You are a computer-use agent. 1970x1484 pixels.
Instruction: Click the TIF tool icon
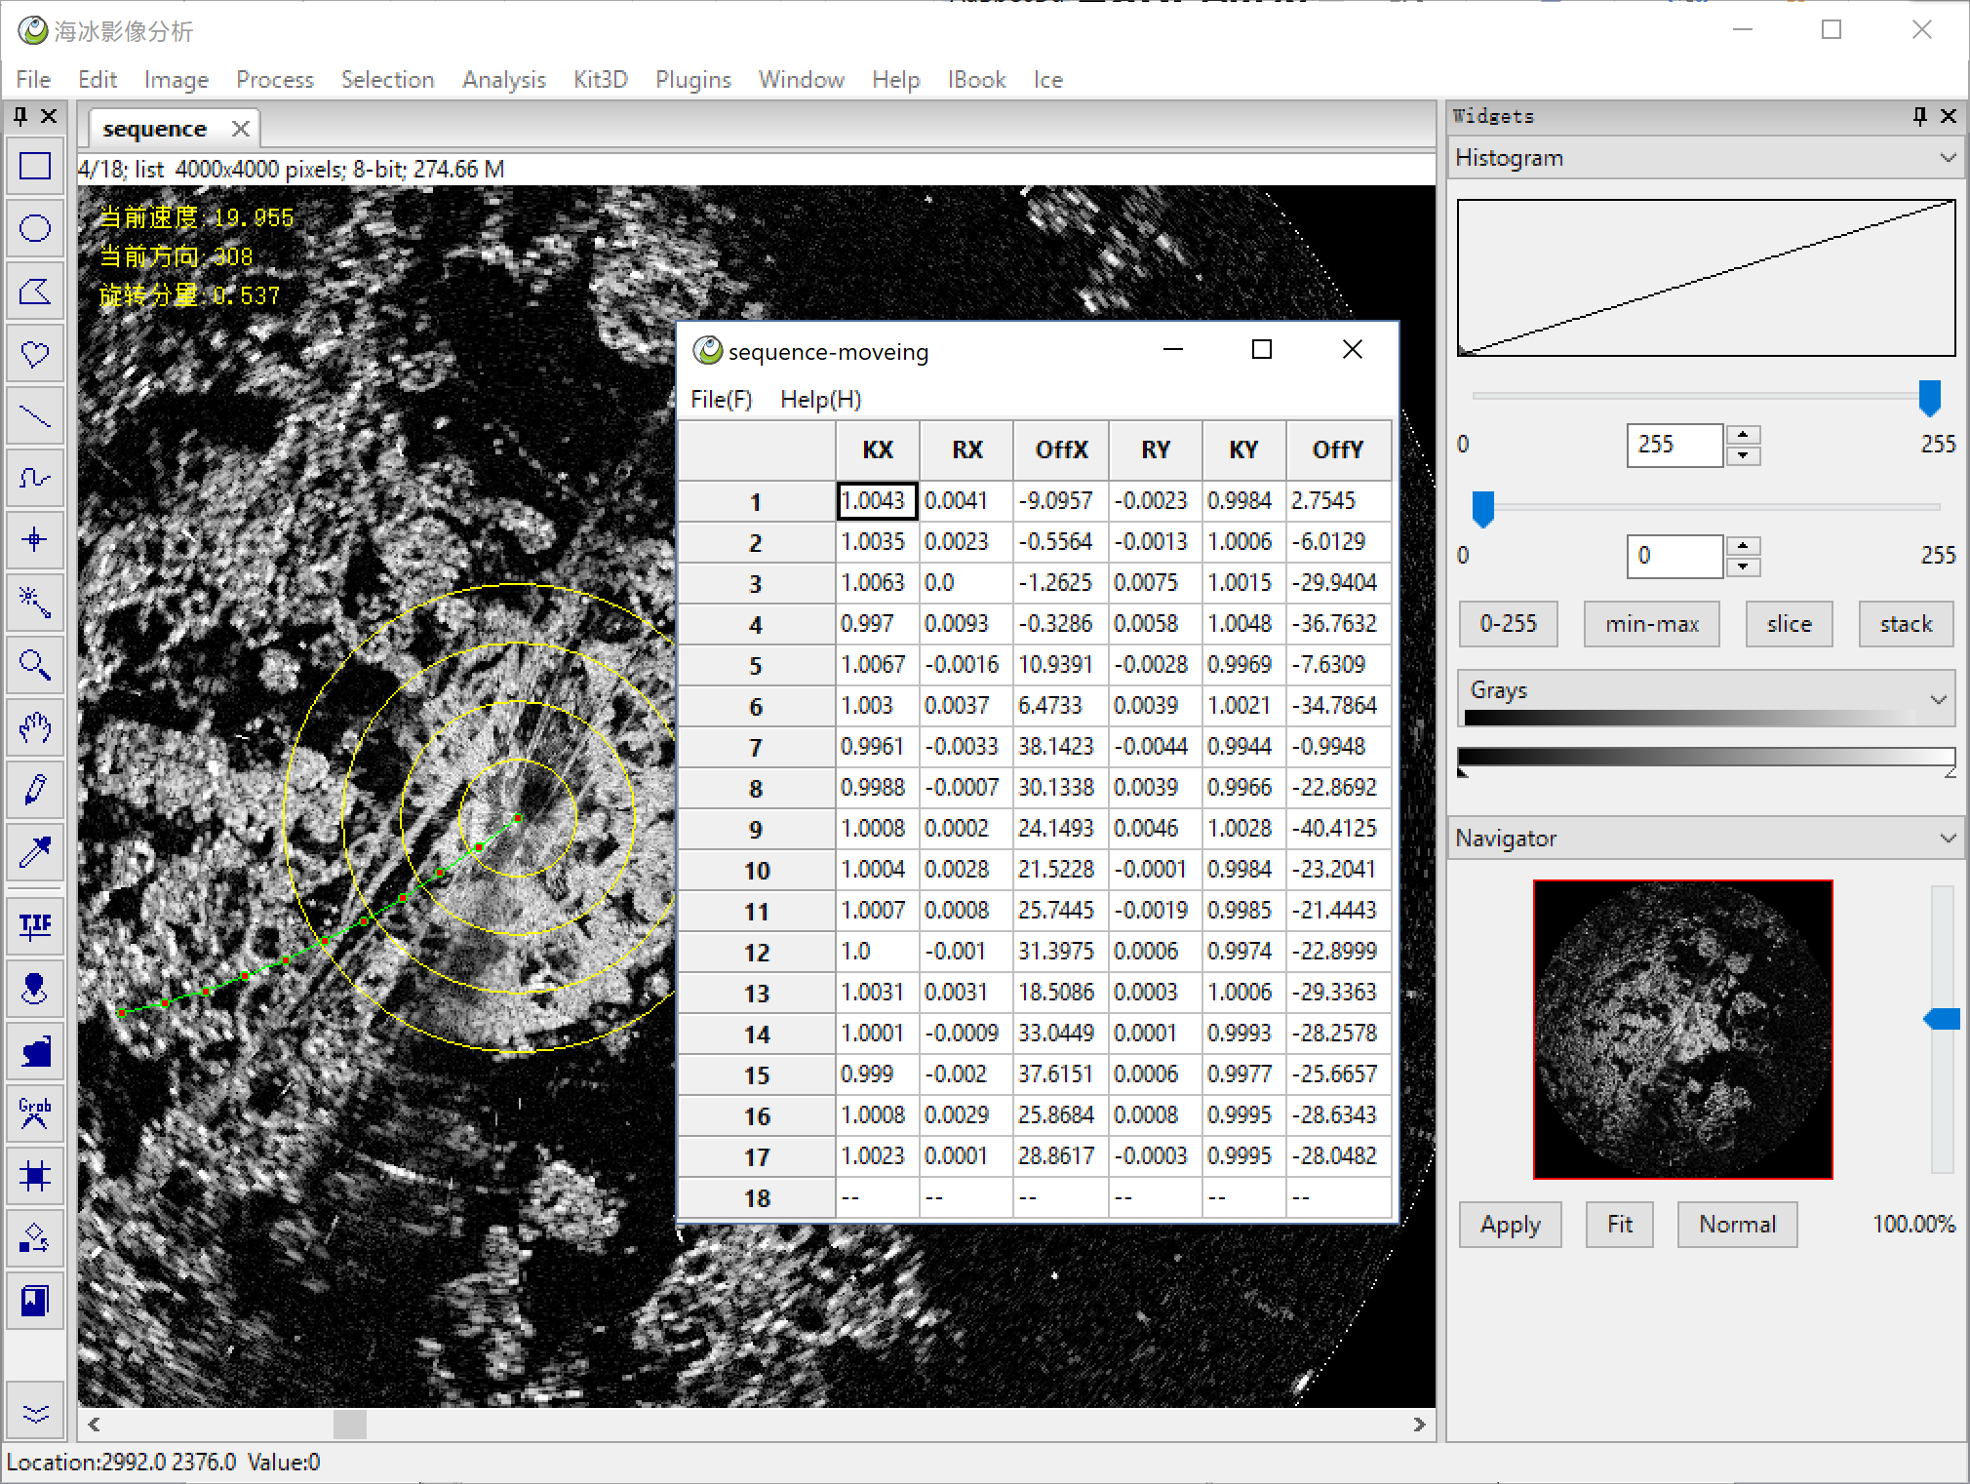click(35, 925)
